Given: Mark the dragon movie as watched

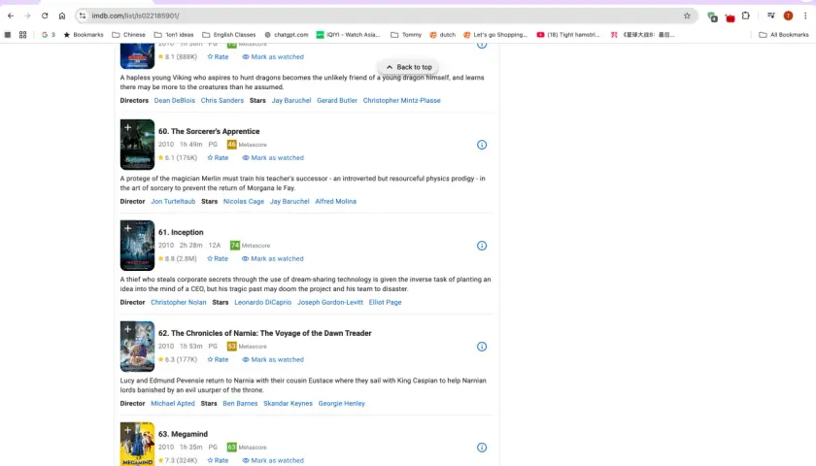Looking at the screenshot, I should [273, 56].
